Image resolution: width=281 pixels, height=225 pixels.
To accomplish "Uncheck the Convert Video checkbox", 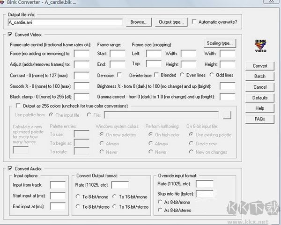I will tap(11, 34).
